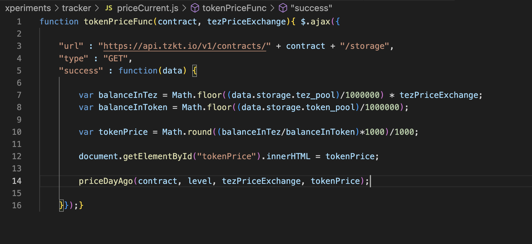Click line number 1 in the gutter
Viewport: 532px width, 244px height.
coord(19,22)
